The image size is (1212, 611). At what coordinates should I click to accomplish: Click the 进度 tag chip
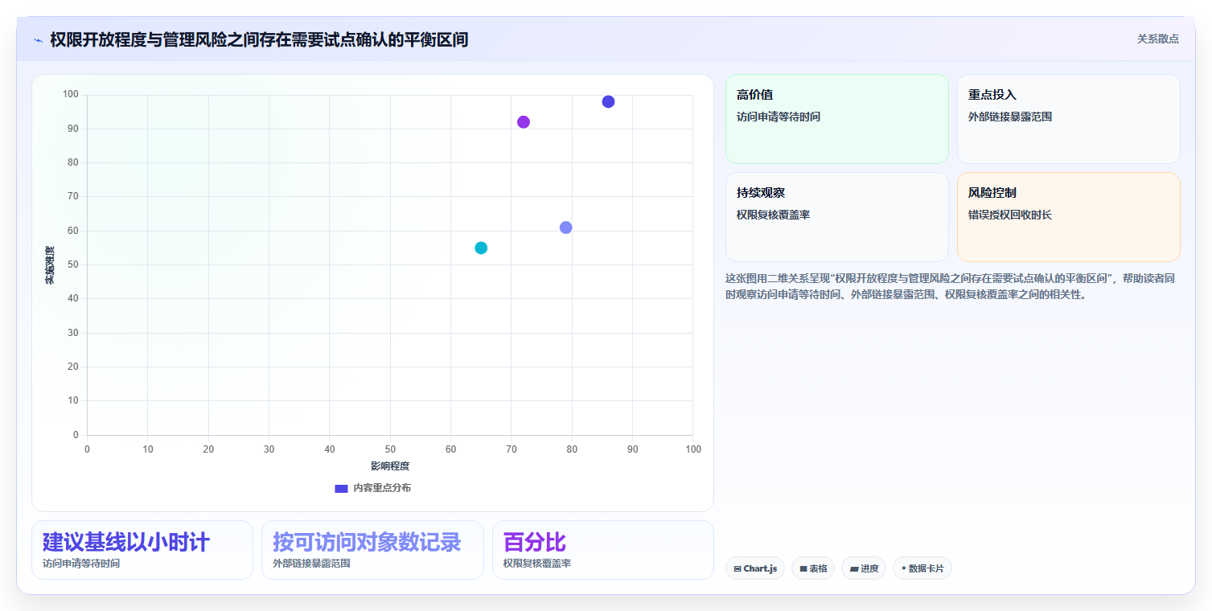pyautogui.click(x=864, y=568)
